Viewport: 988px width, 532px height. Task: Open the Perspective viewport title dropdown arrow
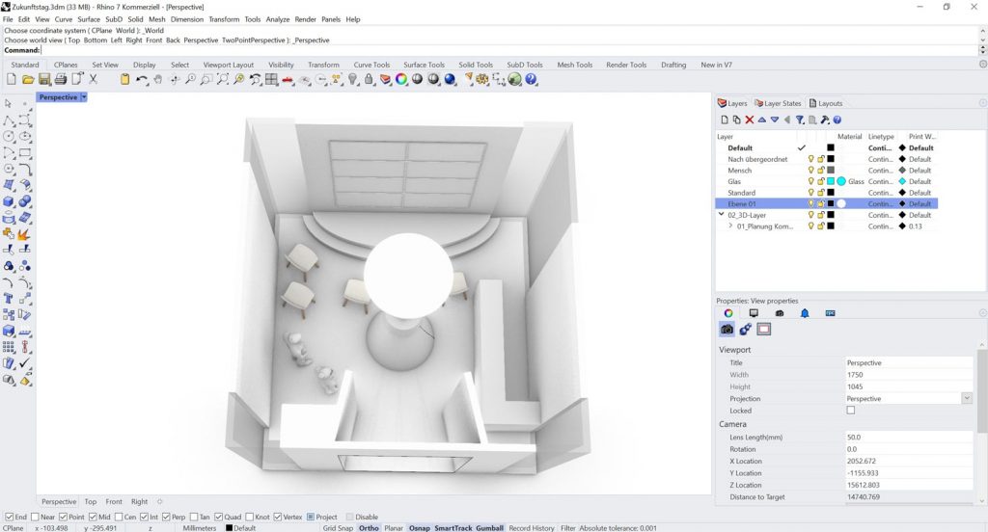point(84,97)
